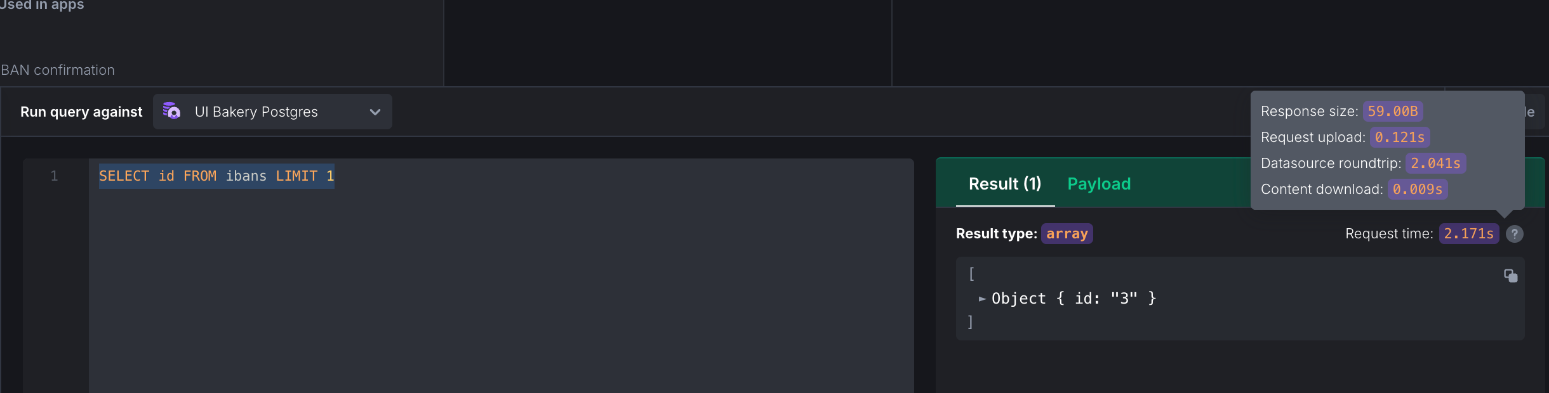The image size is (1549, 393).
Task: Switch to the Payload tab
Action: coord(1099,184)
